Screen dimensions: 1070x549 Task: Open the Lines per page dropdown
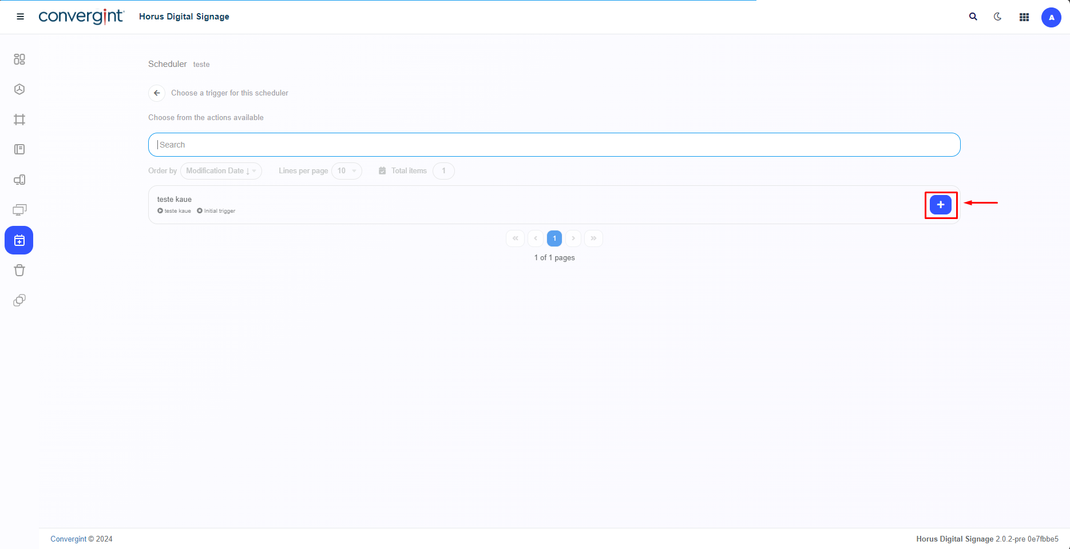(346, 171)
